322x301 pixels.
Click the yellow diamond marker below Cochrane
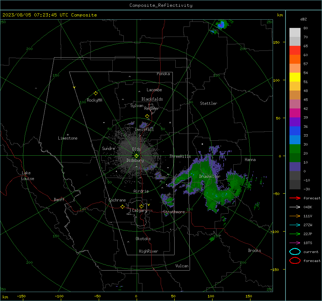[122, 207]
